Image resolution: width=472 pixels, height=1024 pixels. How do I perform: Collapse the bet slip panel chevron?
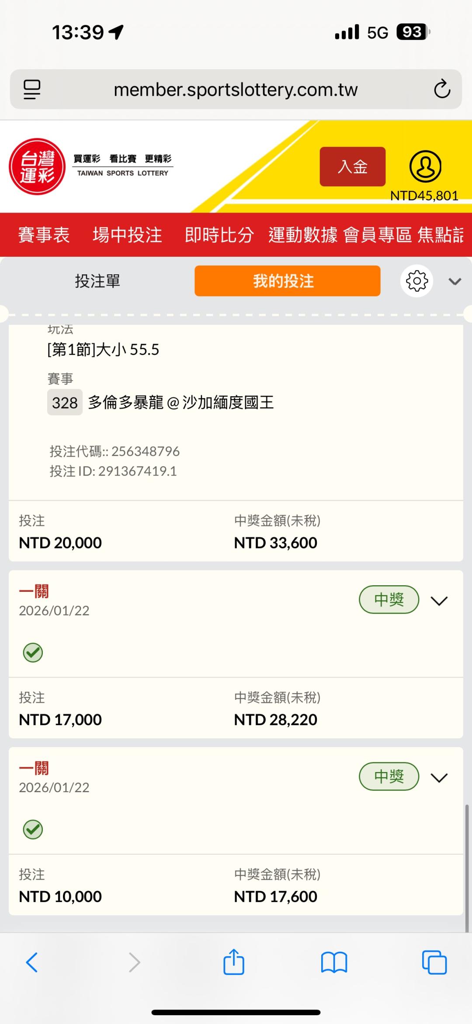455,281
